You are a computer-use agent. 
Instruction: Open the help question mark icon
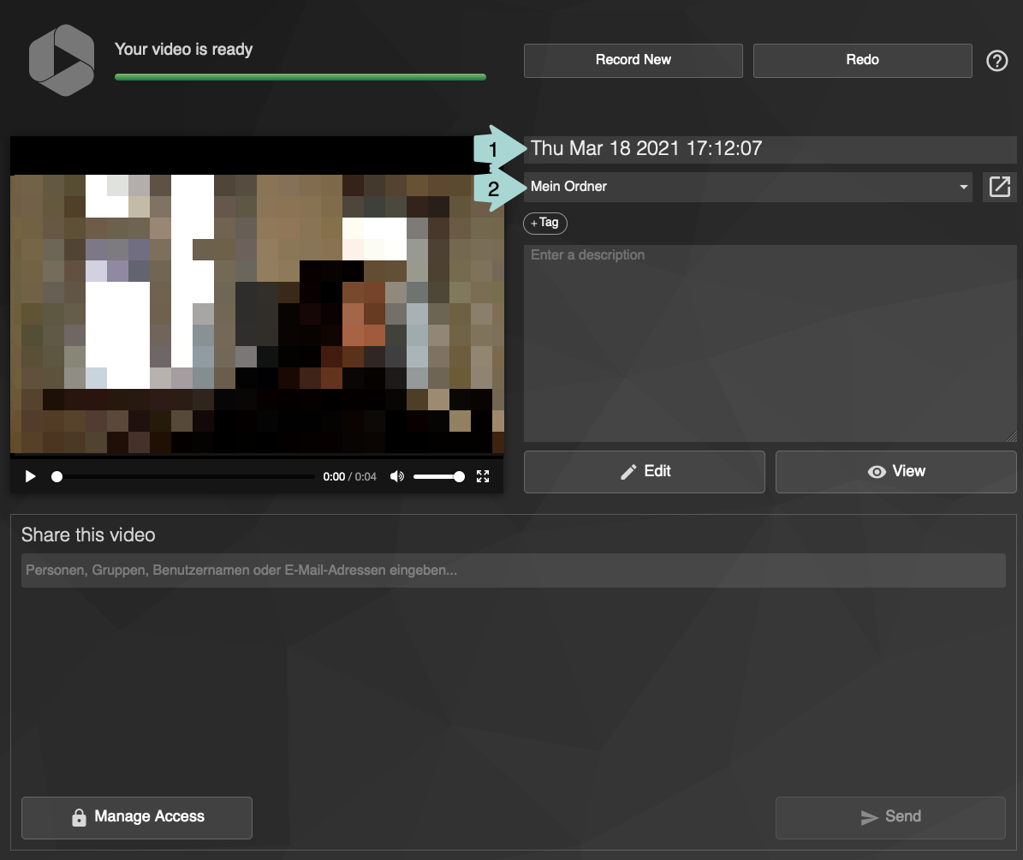(x=996, y=61)
